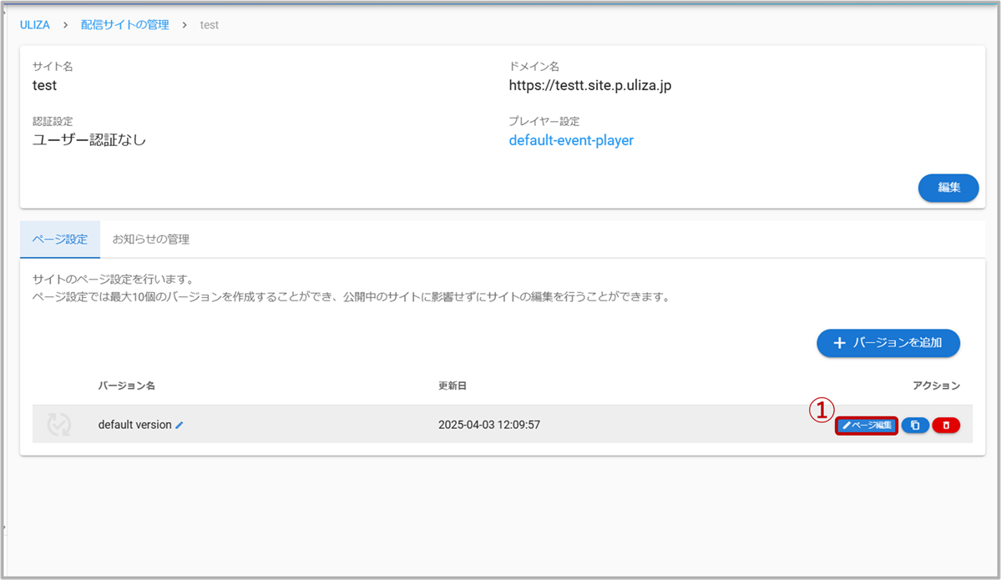Select the default version name text
This screenshot has height=580, width=1001.
pos(134,425)
